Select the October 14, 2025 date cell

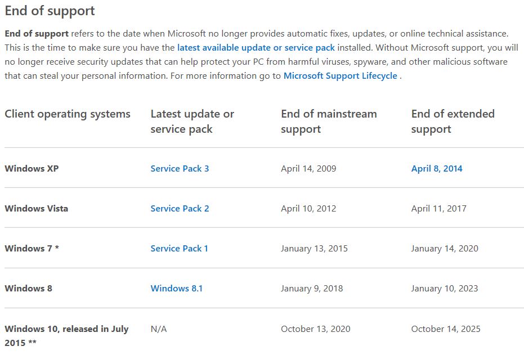coord(446,329)
